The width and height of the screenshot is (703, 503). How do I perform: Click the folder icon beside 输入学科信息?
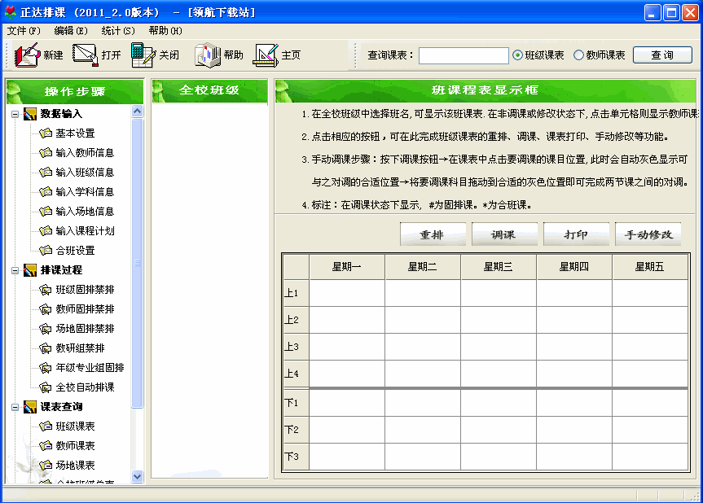(x=46, y=192)
